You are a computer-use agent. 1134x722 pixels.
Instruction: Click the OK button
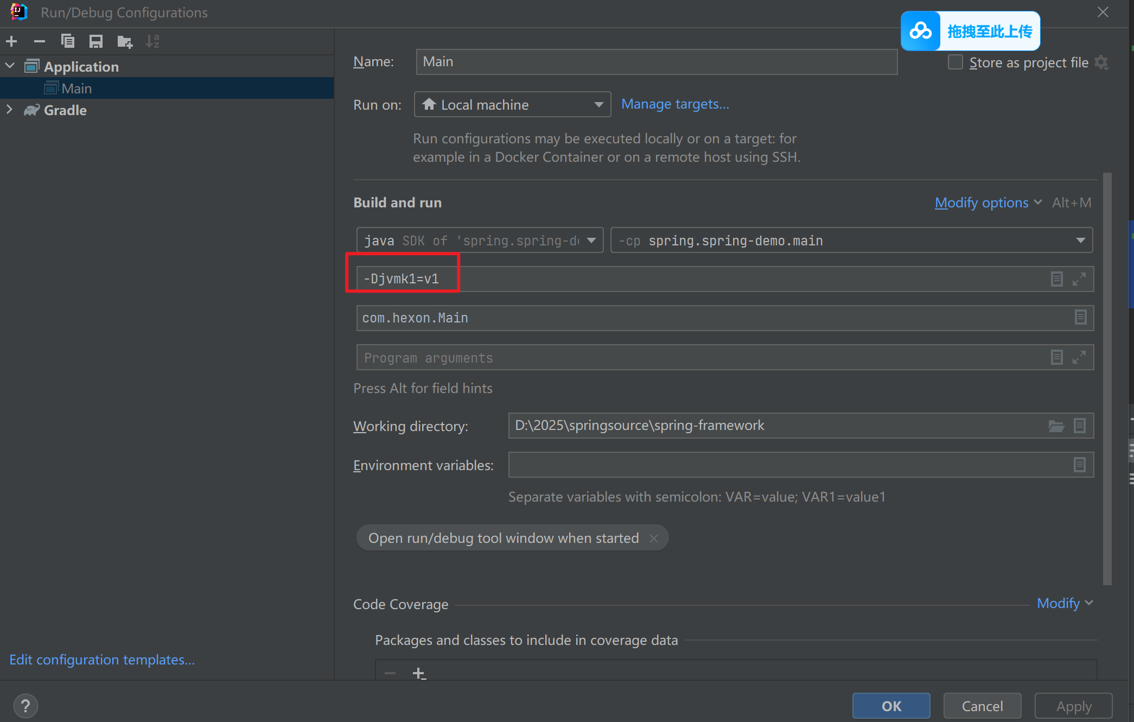tap(891, 706)
